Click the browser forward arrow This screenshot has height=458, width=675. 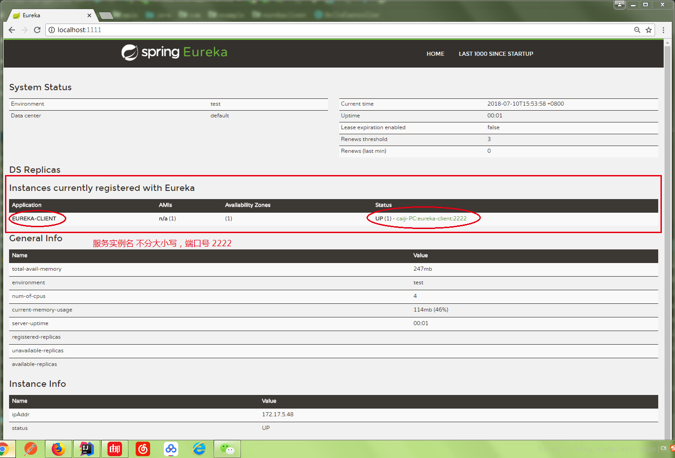pyautogui.click(x=24, y=30)
